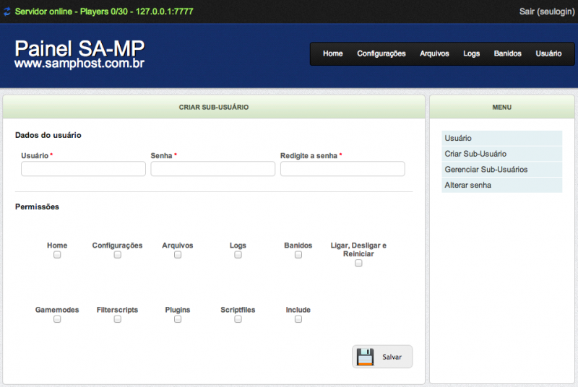The image size is (578, 387).
Task: Focus the Senha input field
Action: click(x=212, y=169)
